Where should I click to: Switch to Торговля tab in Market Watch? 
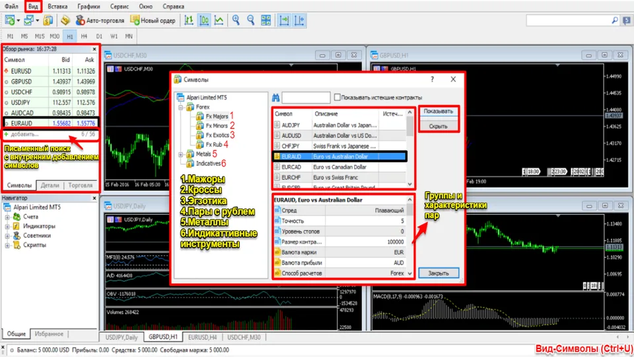coord(80,185)
